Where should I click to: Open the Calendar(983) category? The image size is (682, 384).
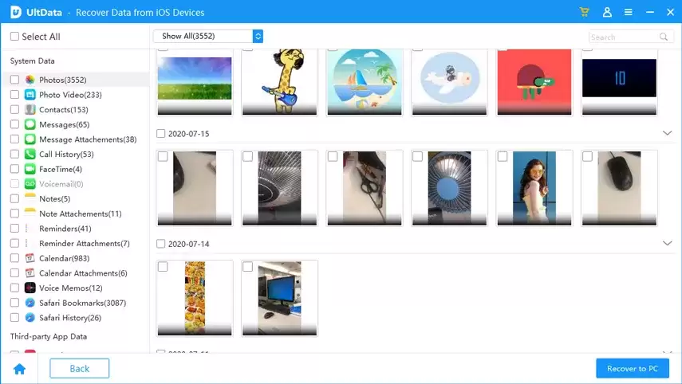pos(65,258)
